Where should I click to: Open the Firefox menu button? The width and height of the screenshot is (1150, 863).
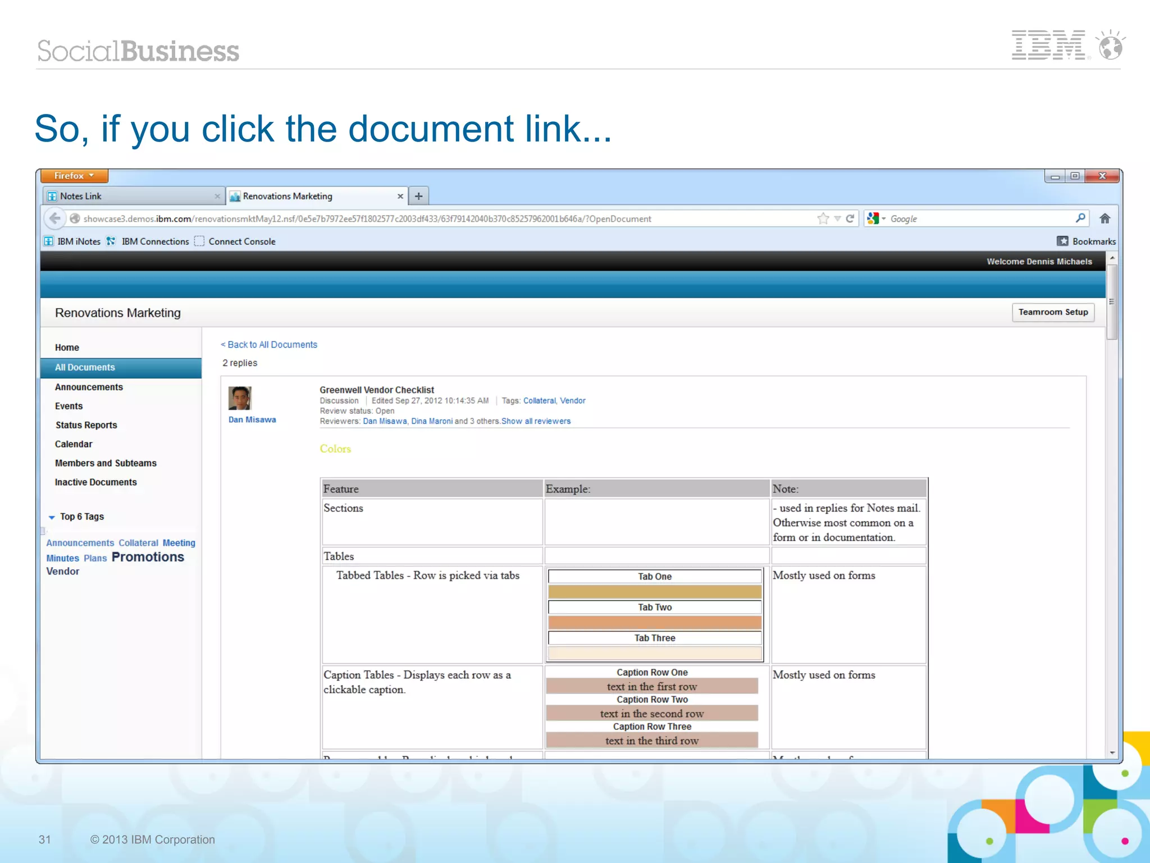click(74, 176)
